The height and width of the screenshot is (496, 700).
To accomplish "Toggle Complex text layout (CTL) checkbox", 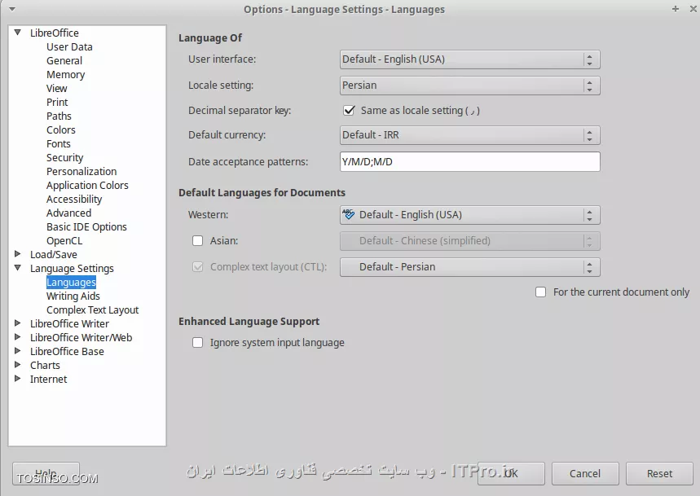I will click(197, 267).
